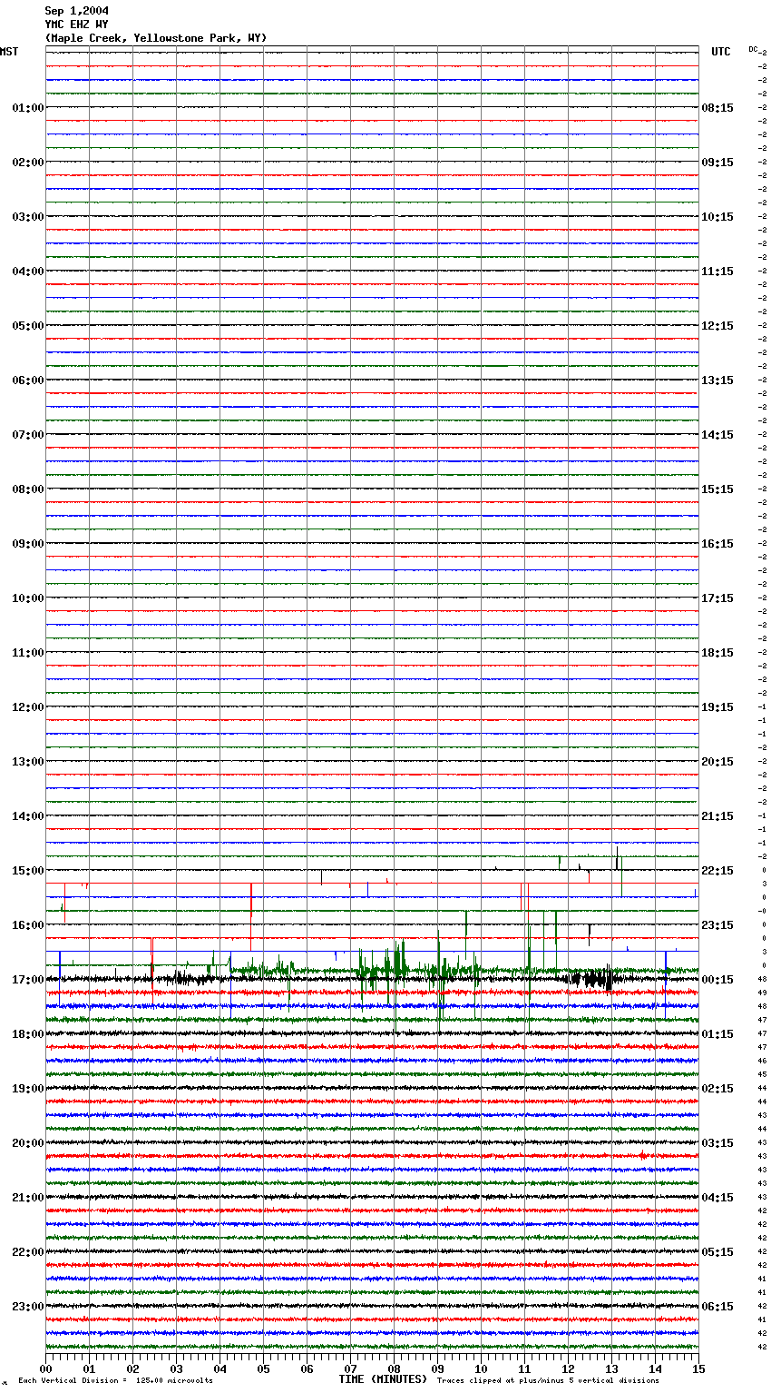771x1393 pixels.
Task: Click the 12:15 UTC time label
Action: pos(717,326)
